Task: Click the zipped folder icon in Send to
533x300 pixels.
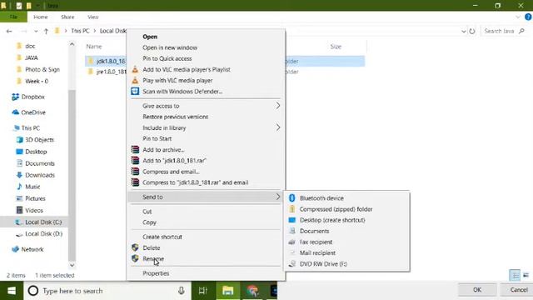Action: 291,209
